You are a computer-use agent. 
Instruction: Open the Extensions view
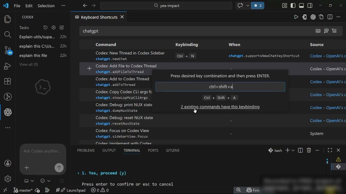8,81
